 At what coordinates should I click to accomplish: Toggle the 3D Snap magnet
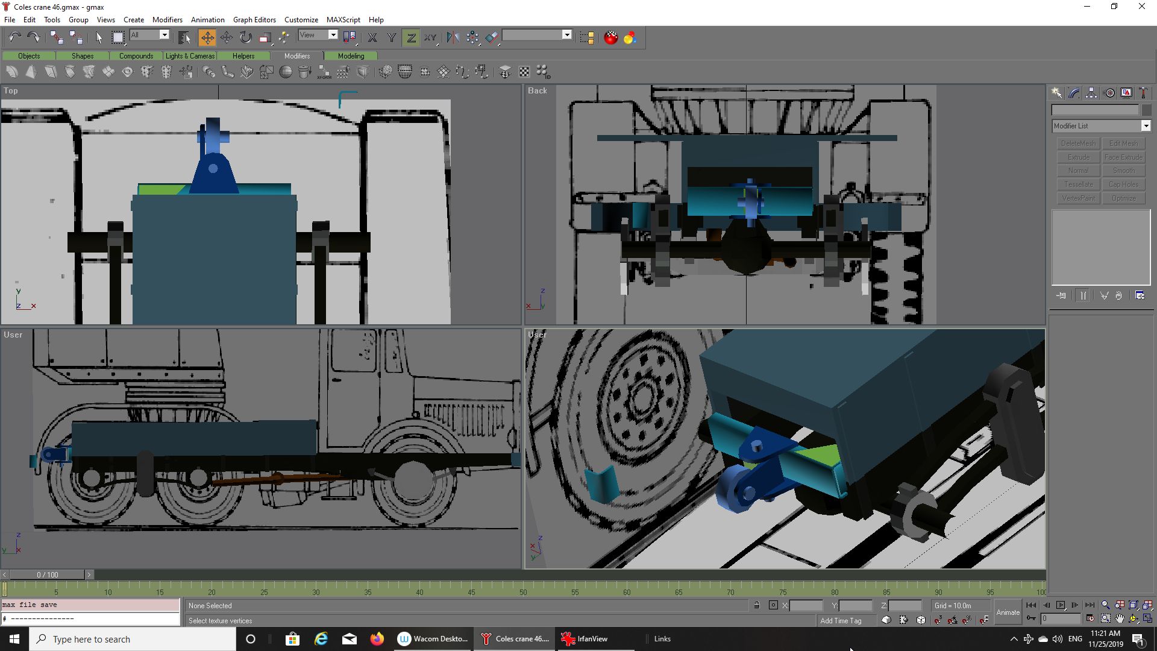coord(938,620)
